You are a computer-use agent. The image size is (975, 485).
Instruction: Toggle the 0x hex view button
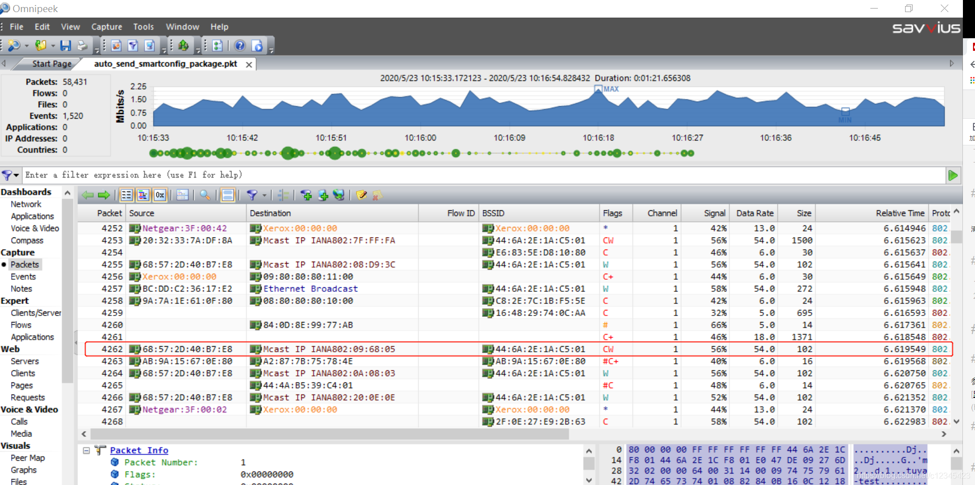[160, 195]
